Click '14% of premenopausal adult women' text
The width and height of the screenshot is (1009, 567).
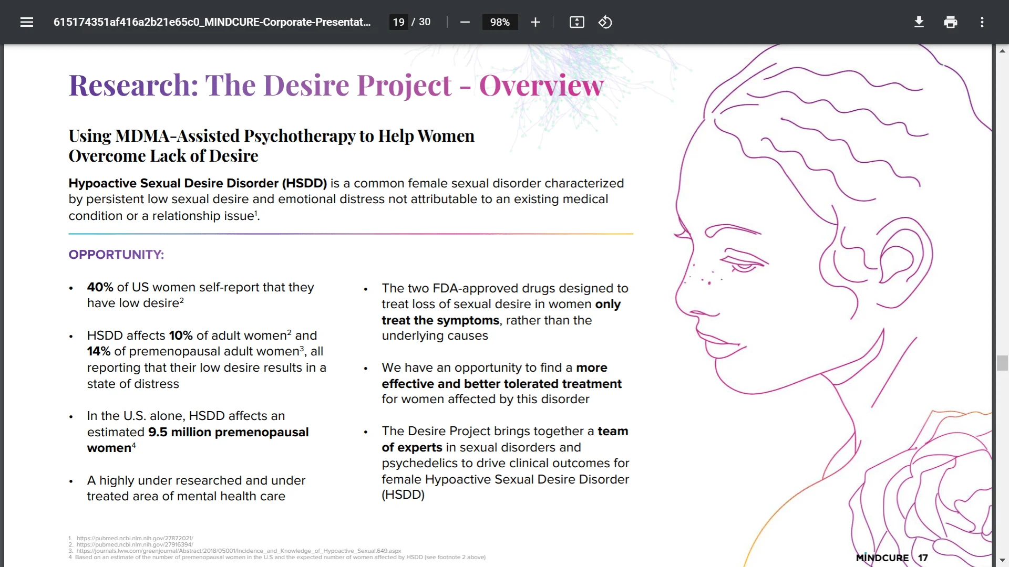click(195, 351)
